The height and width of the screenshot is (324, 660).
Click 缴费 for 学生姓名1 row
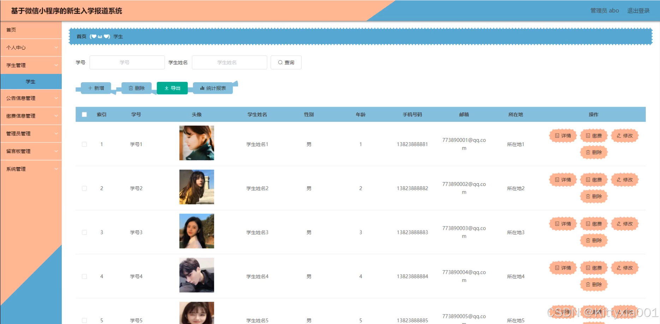[594, 136]
